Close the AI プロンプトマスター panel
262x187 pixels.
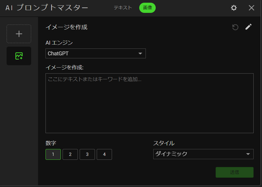click(x=252, y=8)
